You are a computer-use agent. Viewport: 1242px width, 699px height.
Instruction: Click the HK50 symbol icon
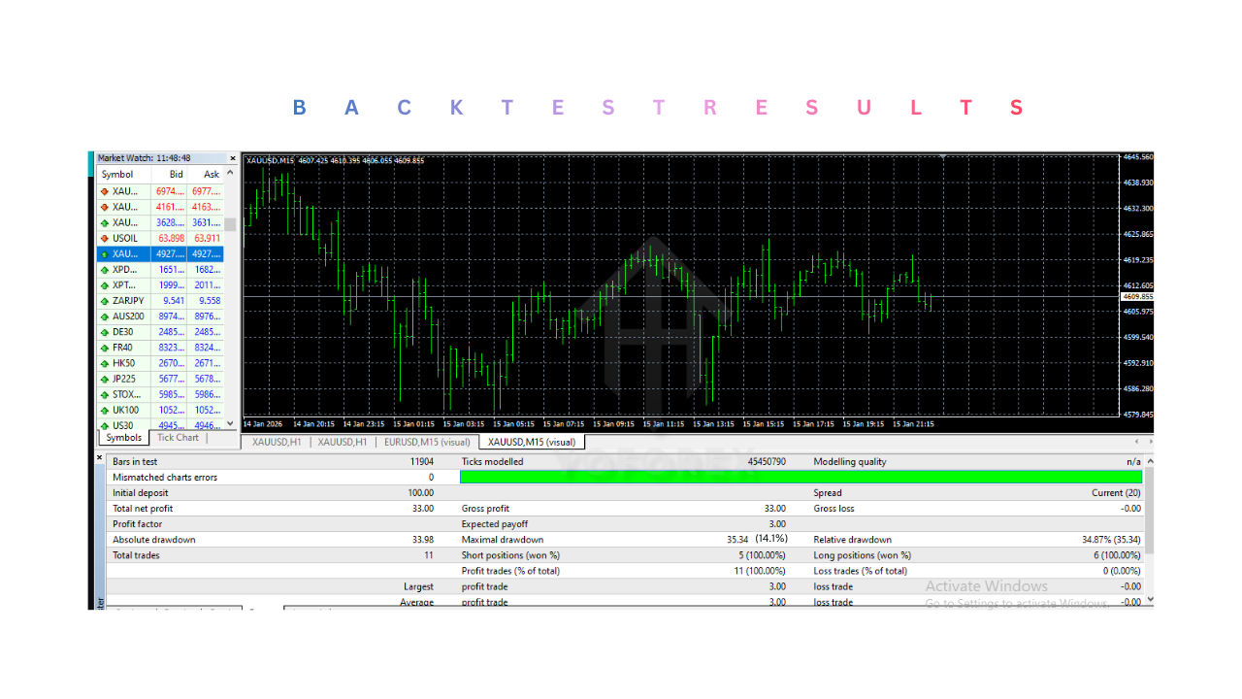105,363
